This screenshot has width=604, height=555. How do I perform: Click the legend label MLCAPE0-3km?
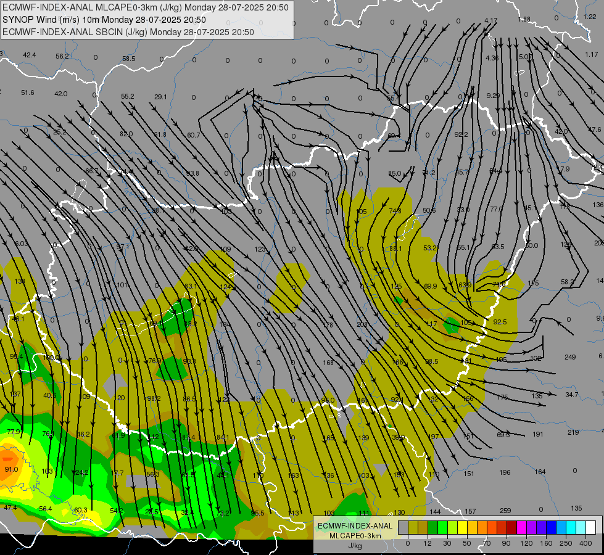coord(355,536)
